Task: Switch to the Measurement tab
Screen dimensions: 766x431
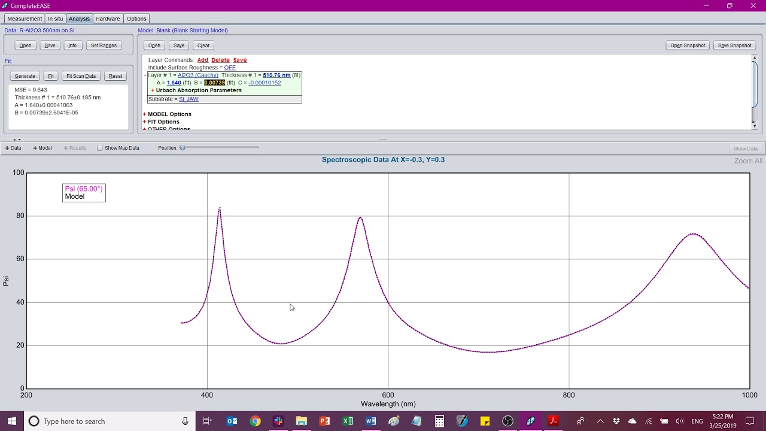Action: (25, 19)
